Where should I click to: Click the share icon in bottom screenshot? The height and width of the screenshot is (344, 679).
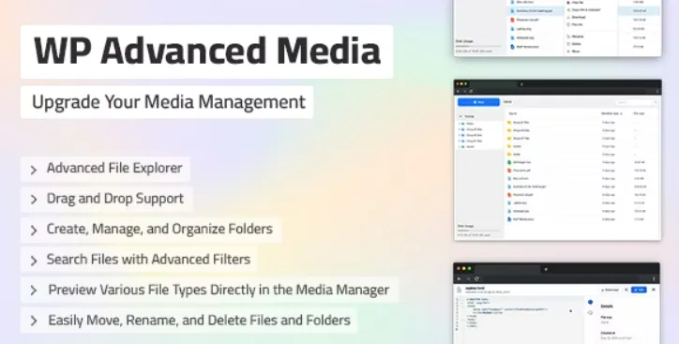626,290
